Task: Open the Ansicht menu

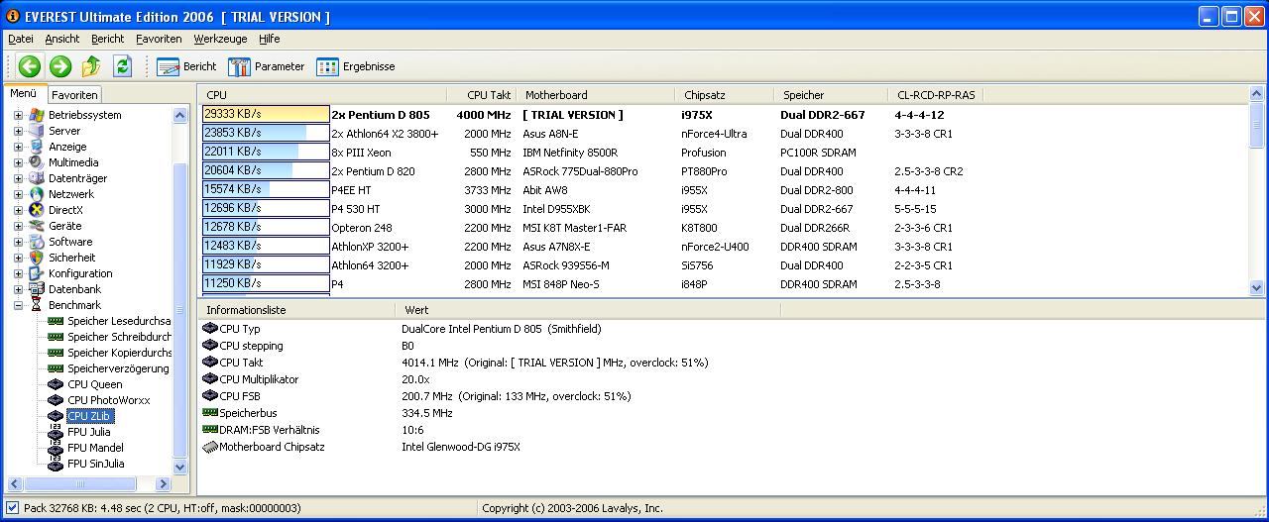Action: coord(62,39)
